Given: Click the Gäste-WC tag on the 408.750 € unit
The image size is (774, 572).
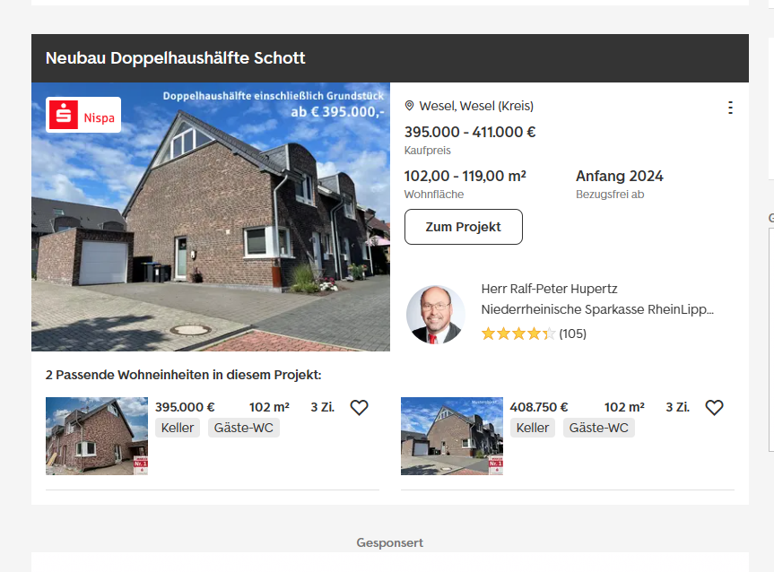Looking at the screenshot, I should (599, 428).
